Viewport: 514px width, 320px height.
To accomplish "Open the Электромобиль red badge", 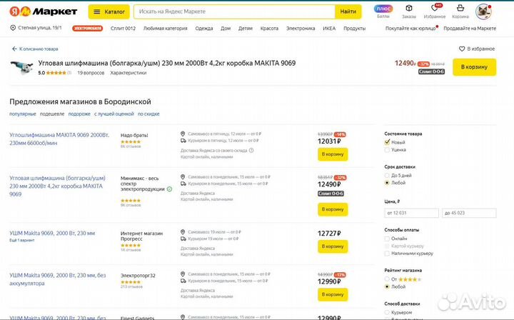I will 88,29.
